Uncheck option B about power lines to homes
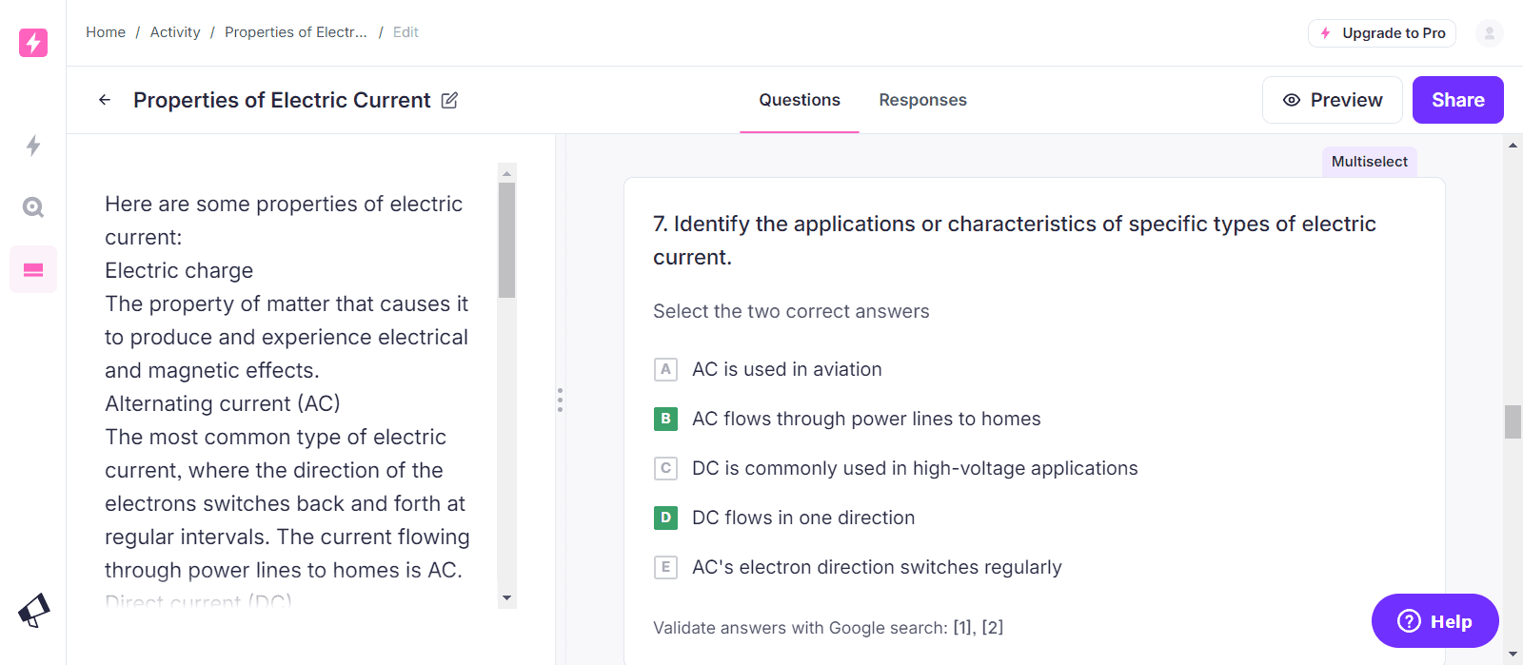 tap(665, 419)
